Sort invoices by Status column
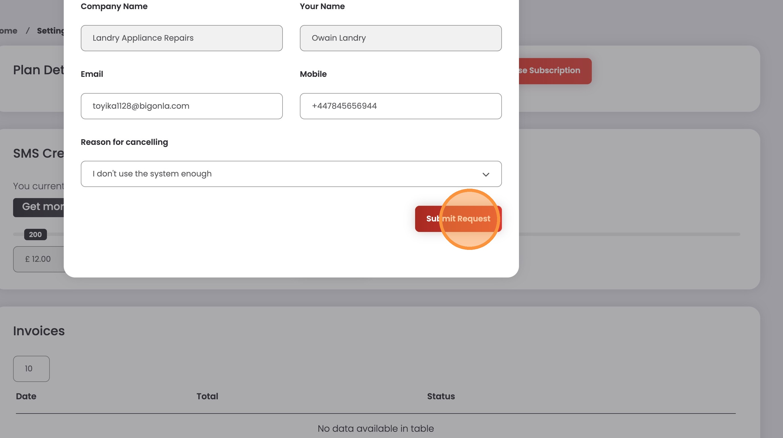Screen dimensions: 783x438 (x=440, y=396)
